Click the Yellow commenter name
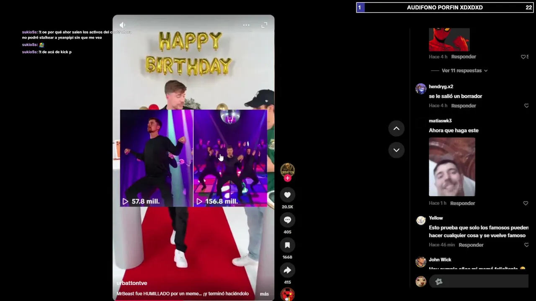Viewport: 536px width, 301px height. click(436, 218)
